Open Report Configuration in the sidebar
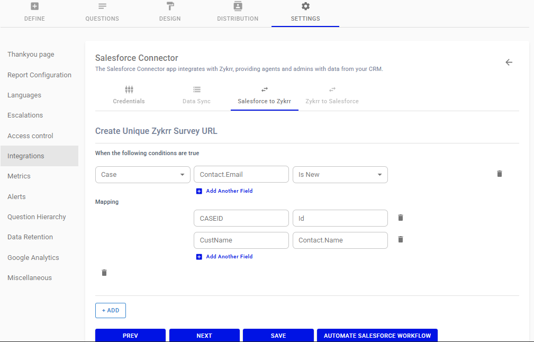Screen dimensions: 534x342 click(x=40, y=75)
